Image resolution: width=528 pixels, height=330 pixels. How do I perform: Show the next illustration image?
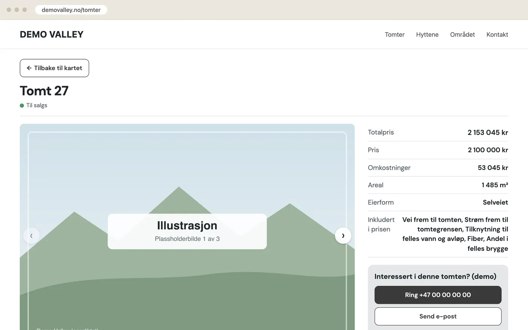343,236
